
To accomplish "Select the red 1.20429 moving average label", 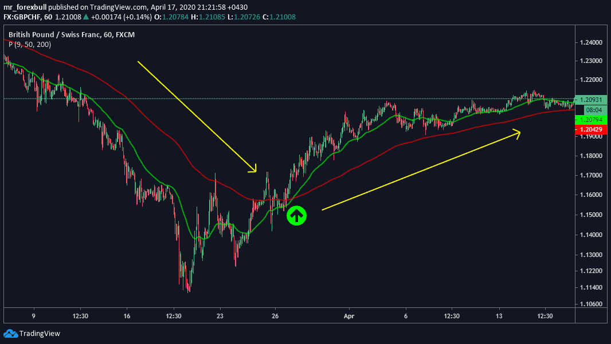I will pos(590,130).
